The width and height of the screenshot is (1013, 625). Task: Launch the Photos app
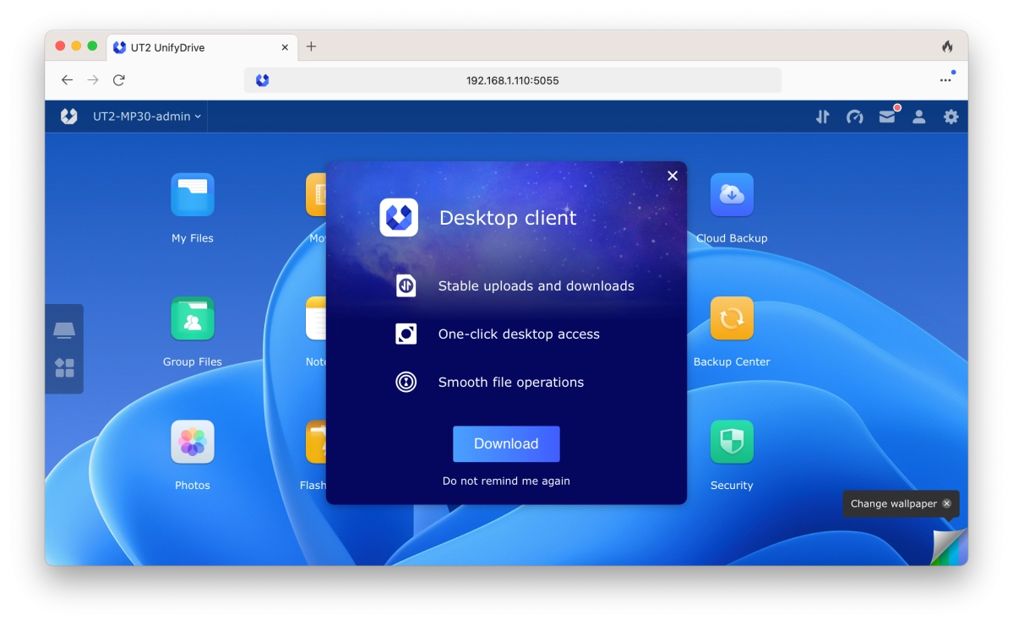click(193, 442)
